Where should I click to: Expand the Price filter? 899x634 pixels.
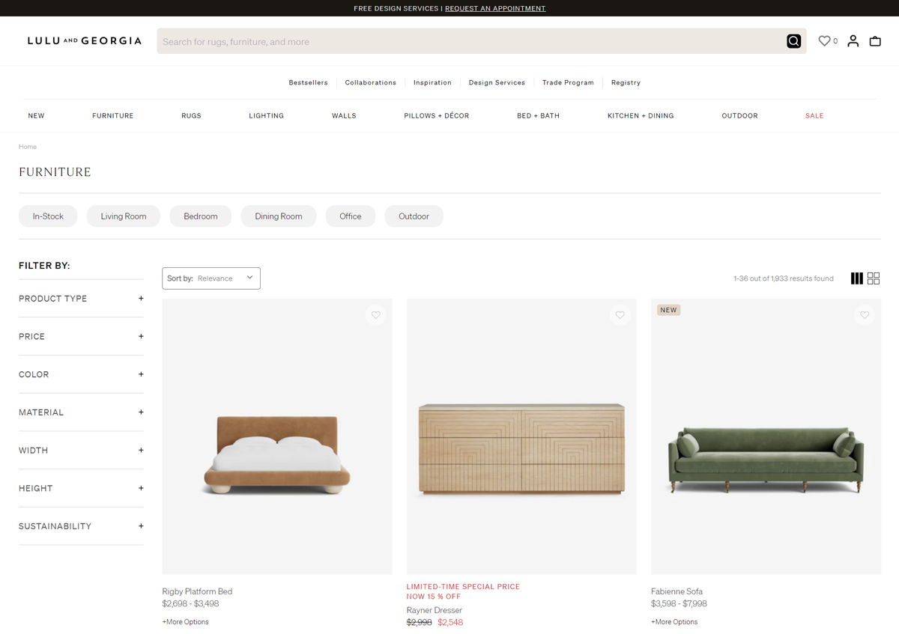(81, 337)
